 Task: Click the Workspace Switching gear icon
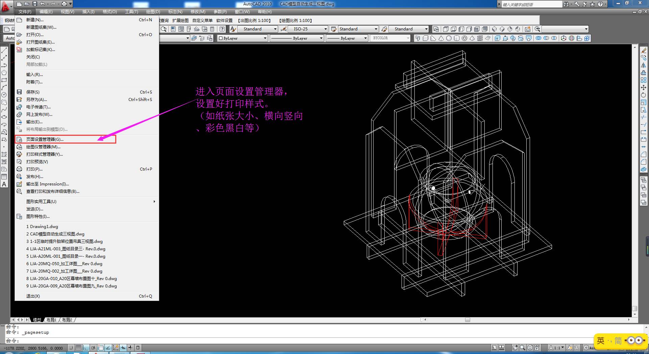pyautogui.click(x=586, y=348)
